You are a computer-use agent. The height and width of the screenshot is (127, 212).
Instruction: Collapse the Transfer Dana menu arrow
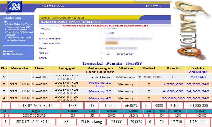(x=5, y=21)
